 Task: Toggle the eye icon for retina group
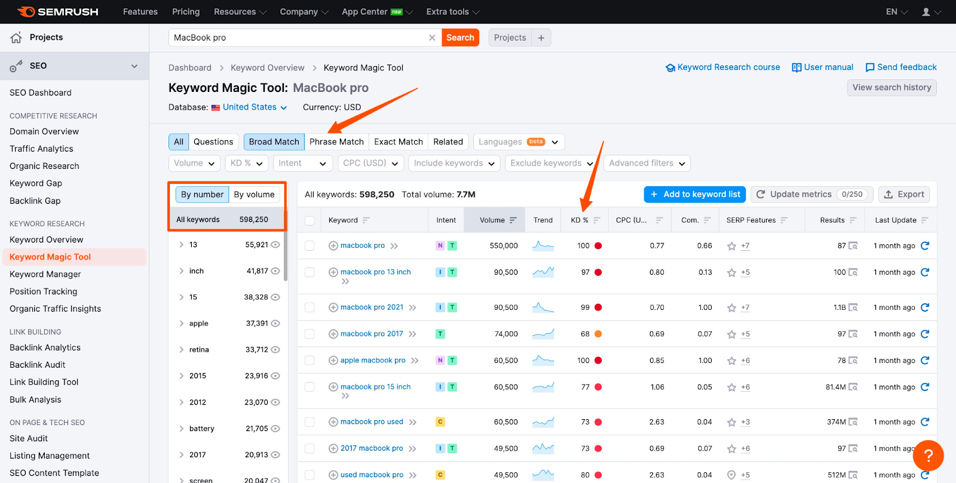click(275, 350)
